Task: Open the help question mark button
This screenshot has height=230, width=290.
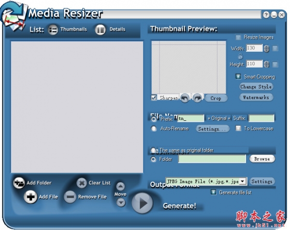Action: (266, 14)
